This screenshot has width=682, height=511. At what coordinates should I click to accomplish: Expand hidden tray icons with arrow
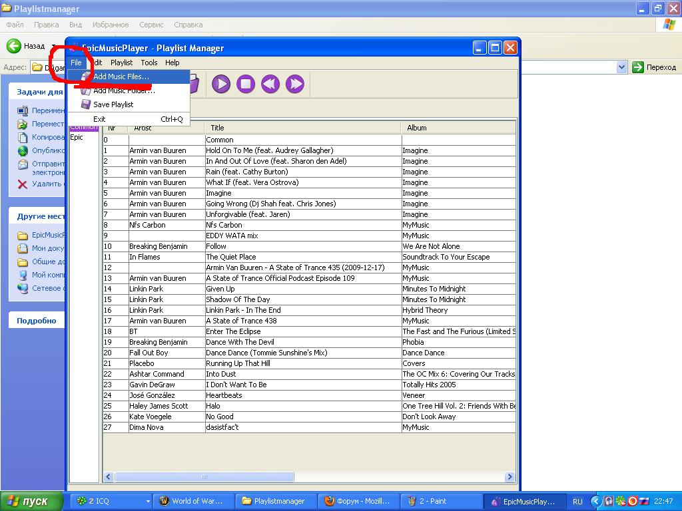pyautogui.click(x=596, y=501)
